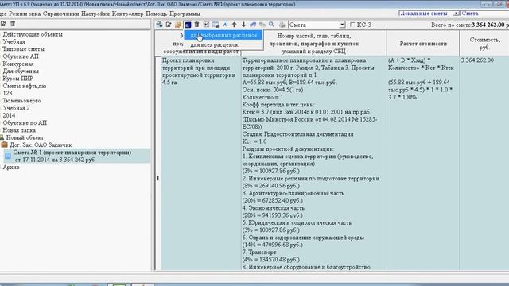
Task: Select Новая папка in the tree
Action: tap(19, 130)
